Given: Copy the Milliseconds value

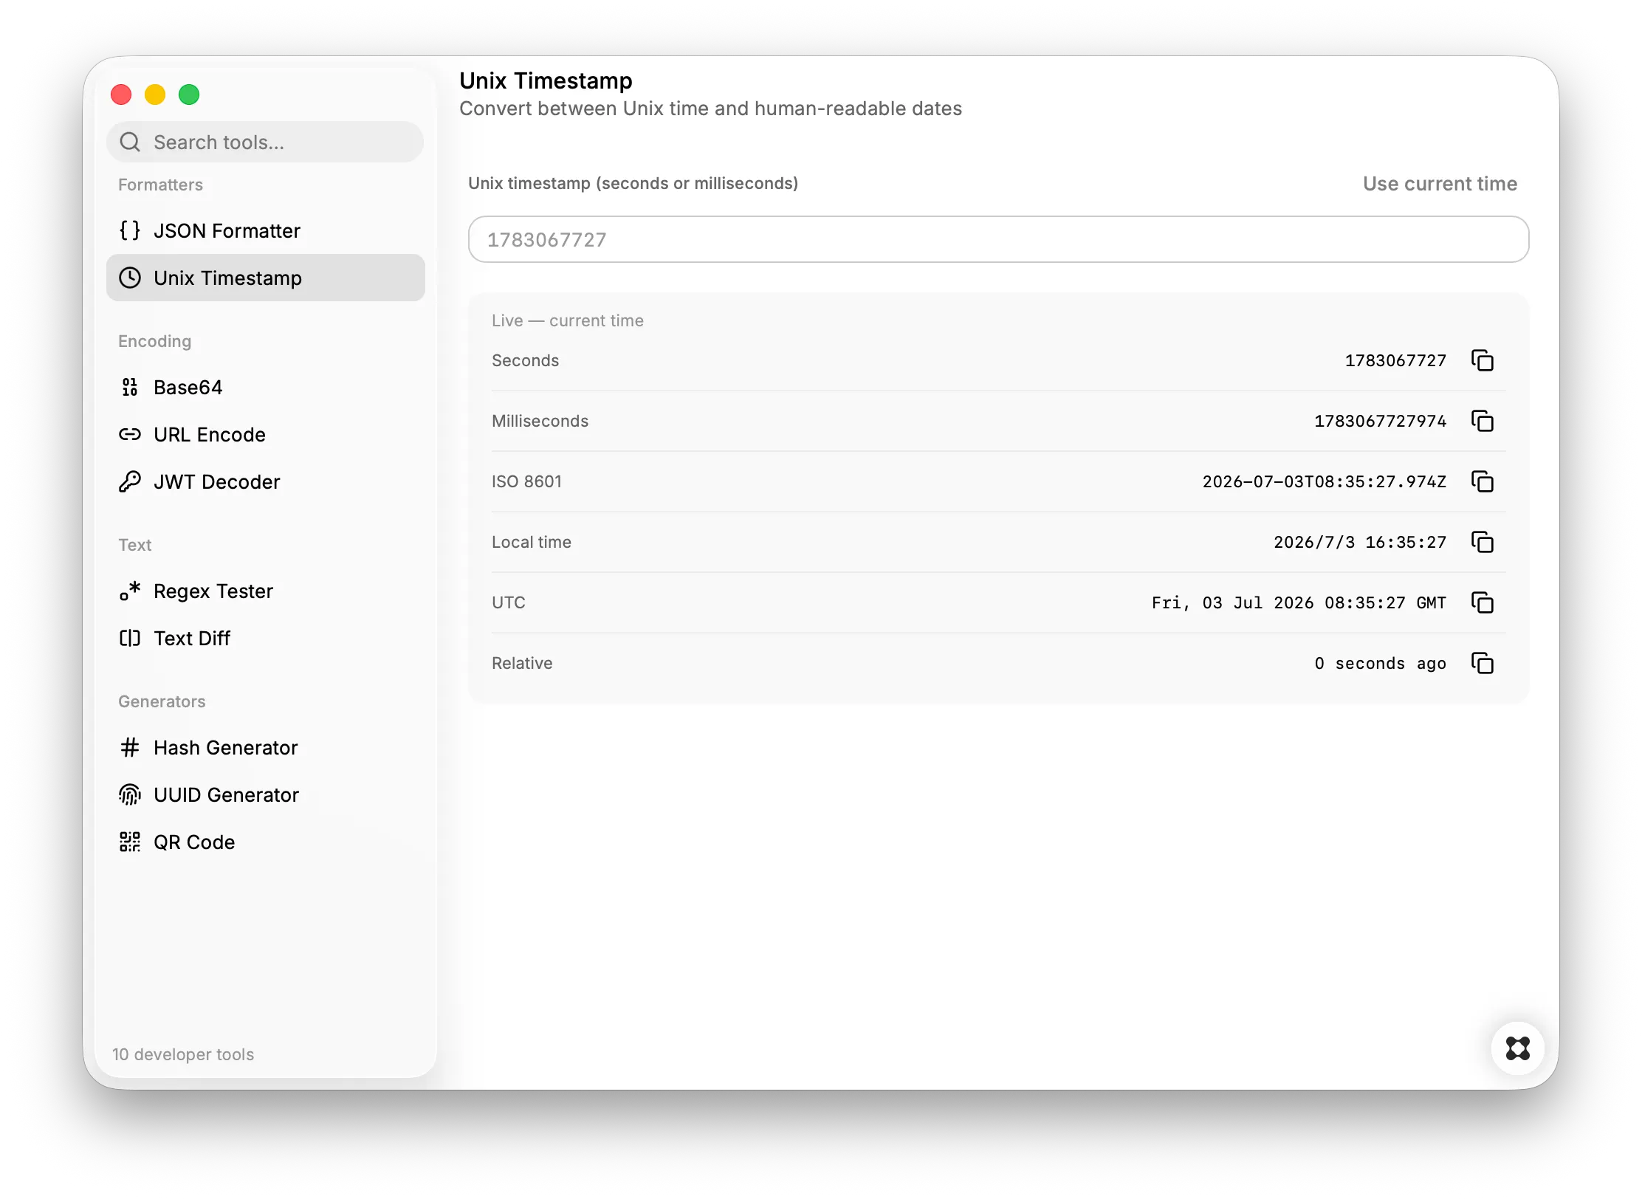Looking at the screenshot, I should pos(1482,421).
